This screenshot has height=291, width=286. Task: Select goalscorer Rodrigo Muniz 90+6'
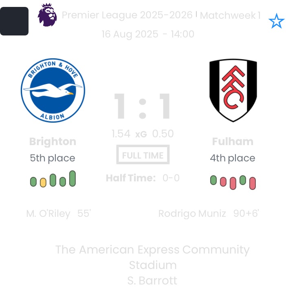pos(209,214)
